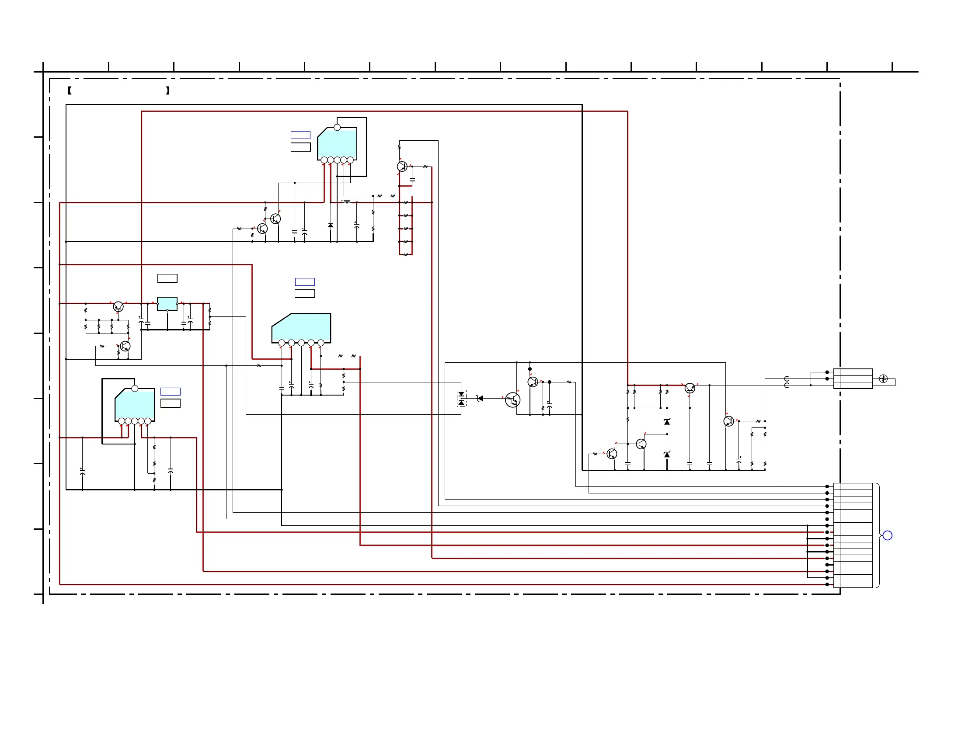Click the transistor left of small regulator IC
The width and height of the screenshot is (979, 736).
pyautogui.click(x=118, y=306)
